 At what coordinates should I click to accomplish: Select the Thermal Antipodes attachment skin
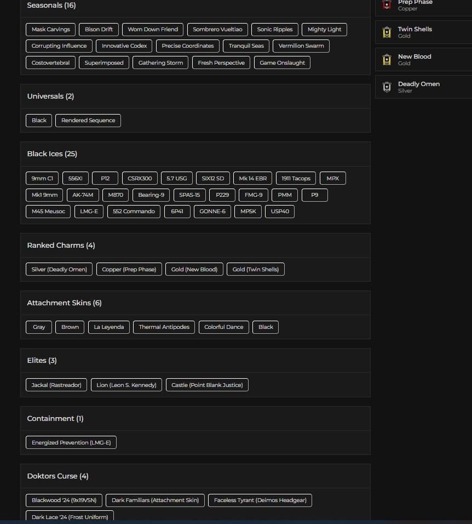point(164,327)
